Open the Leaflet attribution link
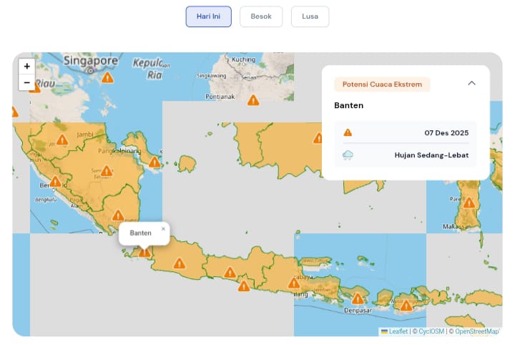The width and height of the screenshot is (515, 345). point(398,331)
